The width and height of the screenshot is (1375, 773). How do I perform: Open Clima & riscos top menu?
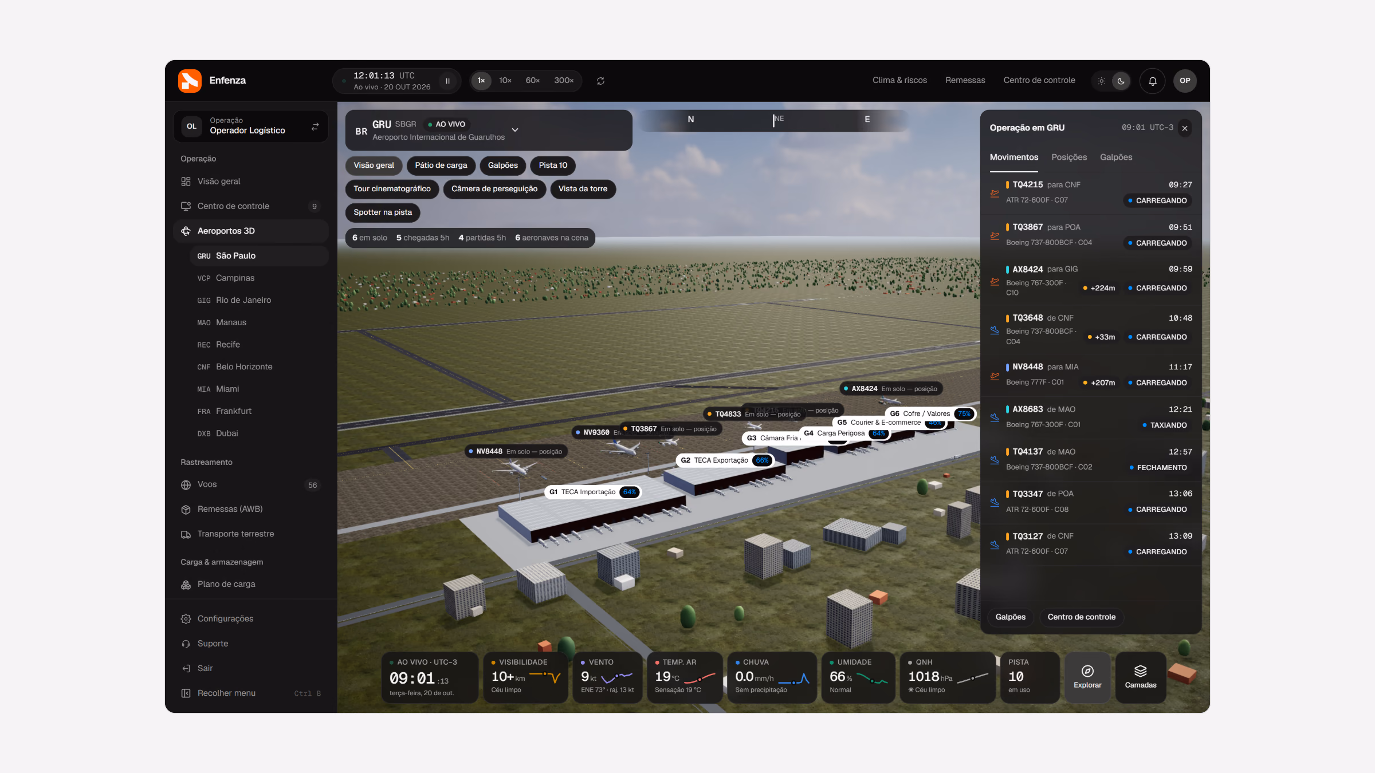point(899,80)
